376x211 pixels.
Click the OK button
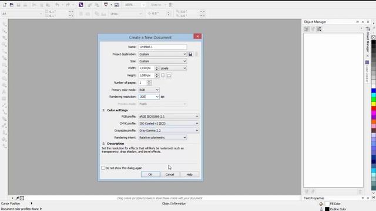[x=150, y=175]
